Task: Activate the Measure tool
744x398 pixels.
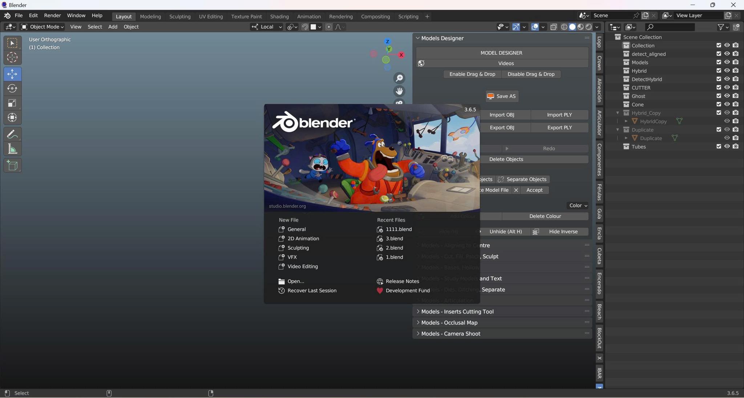Action: 12,149
